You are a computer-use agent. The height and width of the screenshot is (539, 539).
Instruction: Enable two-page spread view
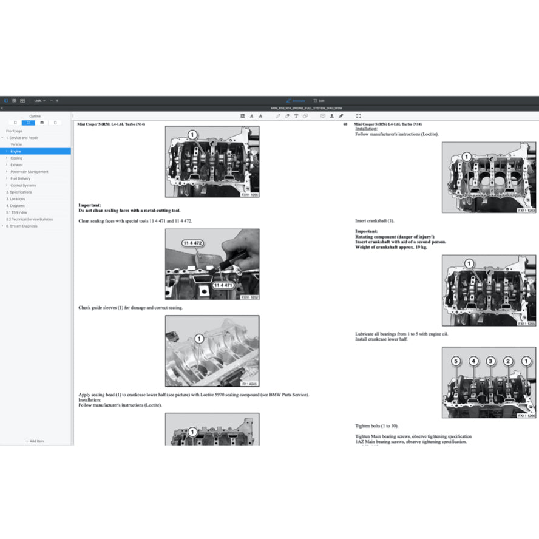pos(22,100)
